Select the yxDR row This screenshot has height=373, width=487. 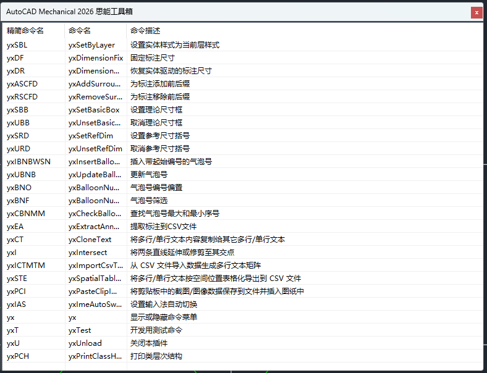point(243,71)
